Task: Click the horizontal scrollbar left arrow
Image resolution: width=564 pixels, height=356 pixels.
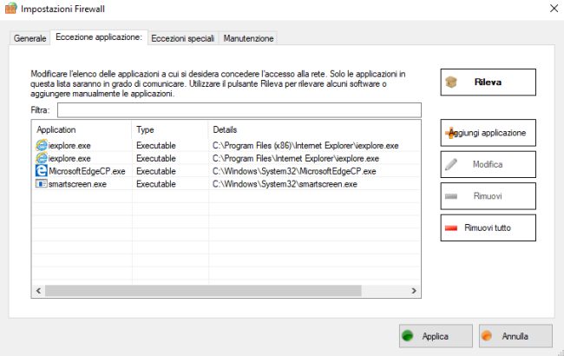Action: (39, 292)
